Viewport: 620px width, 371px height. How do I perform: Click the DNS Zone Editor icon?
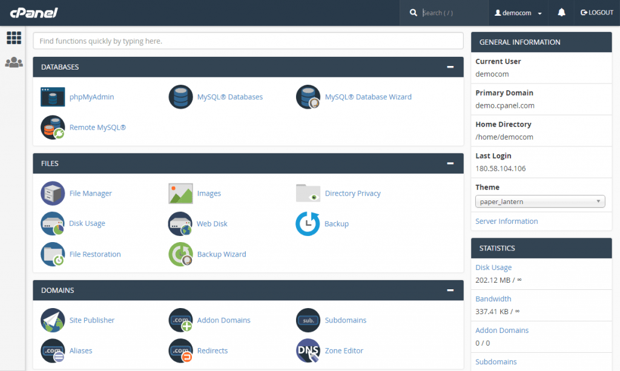[x=308, y=350]
